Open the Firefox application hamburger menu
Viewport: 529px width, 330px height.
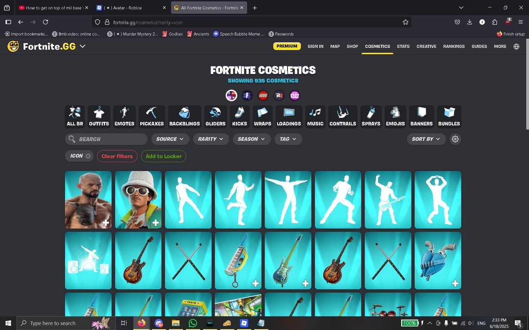click(520, 22)
